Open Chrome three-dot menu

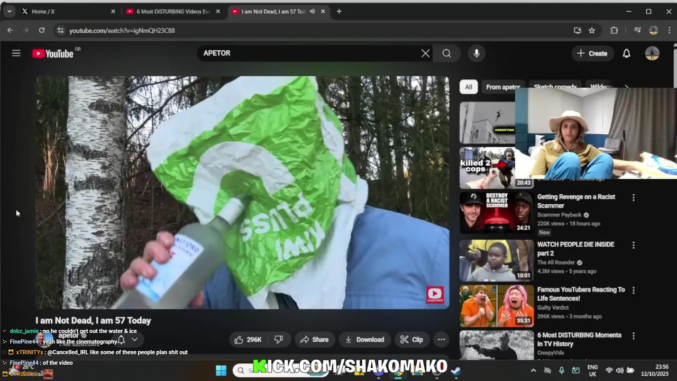click(x=669, y=30)
